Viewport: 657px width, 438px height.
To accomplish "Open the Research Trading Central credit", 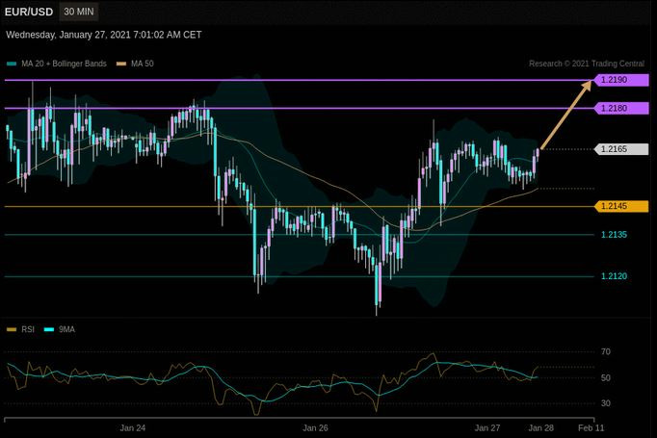I will tap(587, 64).
